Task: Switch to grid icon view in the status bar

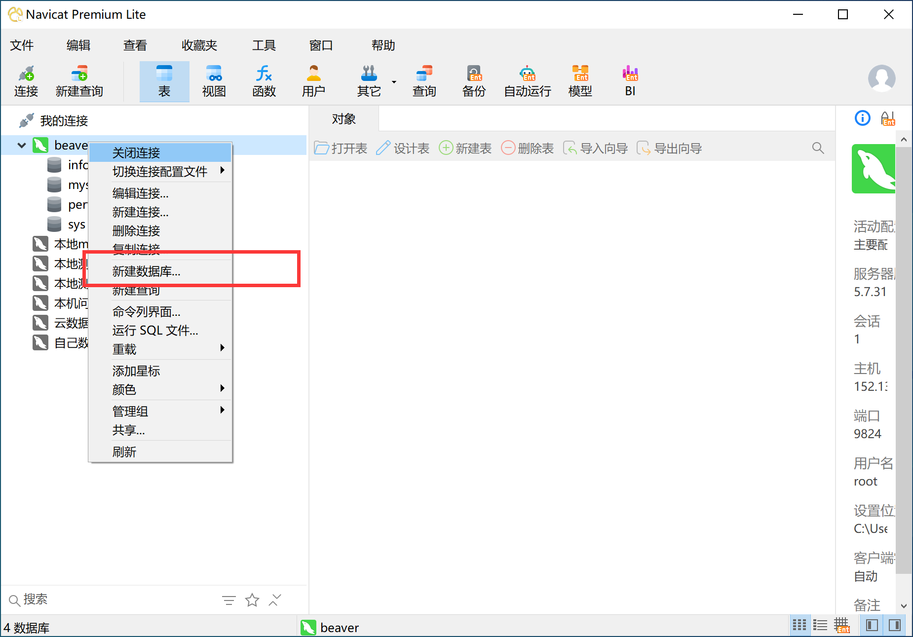Action: click(x=799, y=625)
